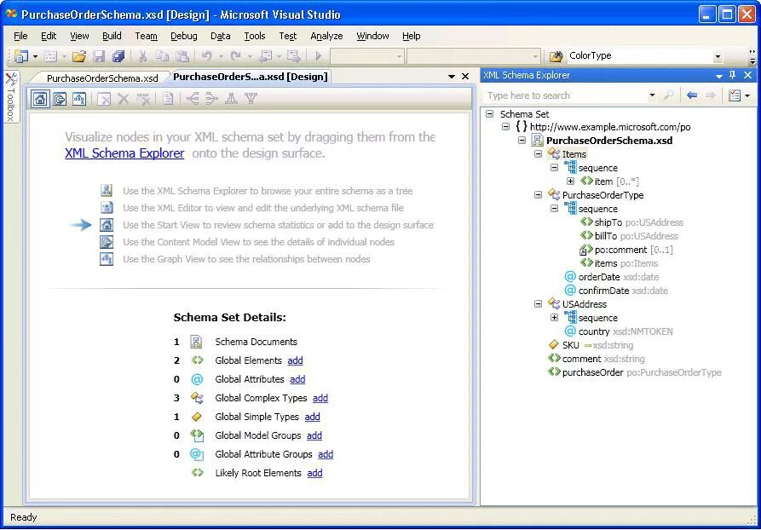
Task: Pin the XML Schema Explorer panel
Action: click(x=733, y=76)
